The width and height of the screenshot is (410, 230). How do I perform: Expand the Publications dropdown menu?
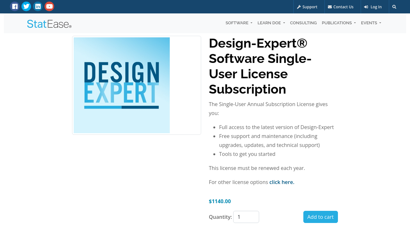click(x=339, y=23)
